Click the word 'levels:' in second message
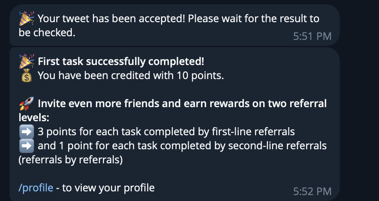The height and width of the screenshot is (201, 379). tap(34, 117)
